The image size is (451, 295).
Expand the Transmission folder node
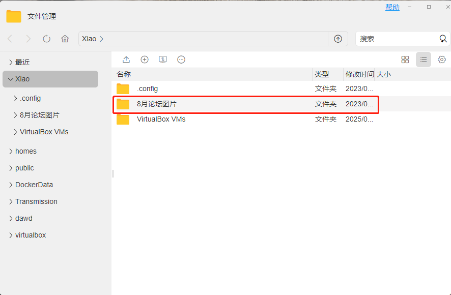coord(11,201)
